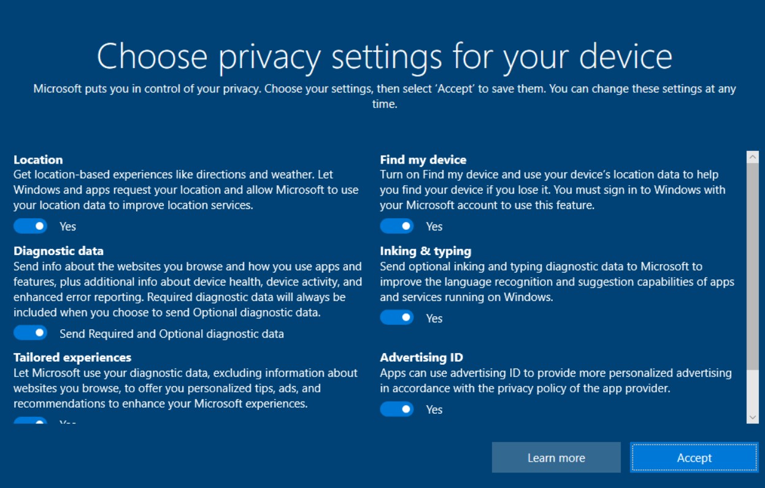
Task: Select the Location section heading
Action: (38, 159)
